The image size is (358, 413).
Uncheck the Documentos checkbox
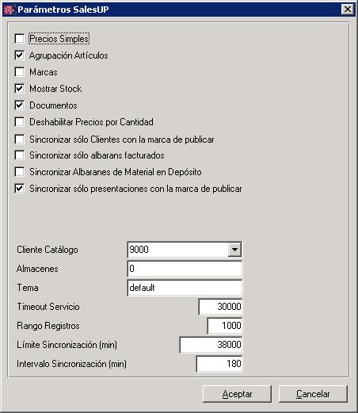pos(20,105)
